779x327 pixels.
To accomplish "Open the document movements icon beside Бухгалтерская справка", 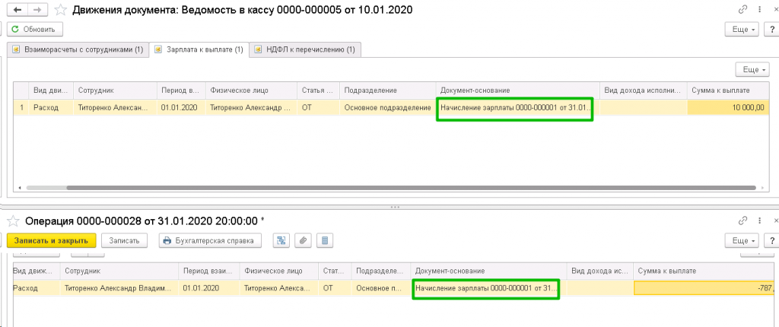I will click(x=281, y=240).
